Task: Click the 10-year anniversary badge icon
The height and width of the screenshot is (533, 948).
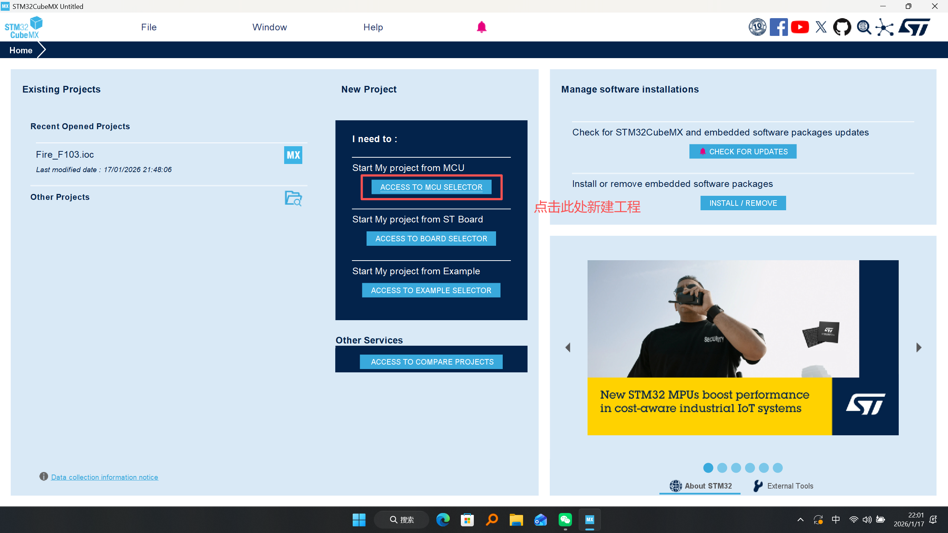Action: click(x=757, y=27)
